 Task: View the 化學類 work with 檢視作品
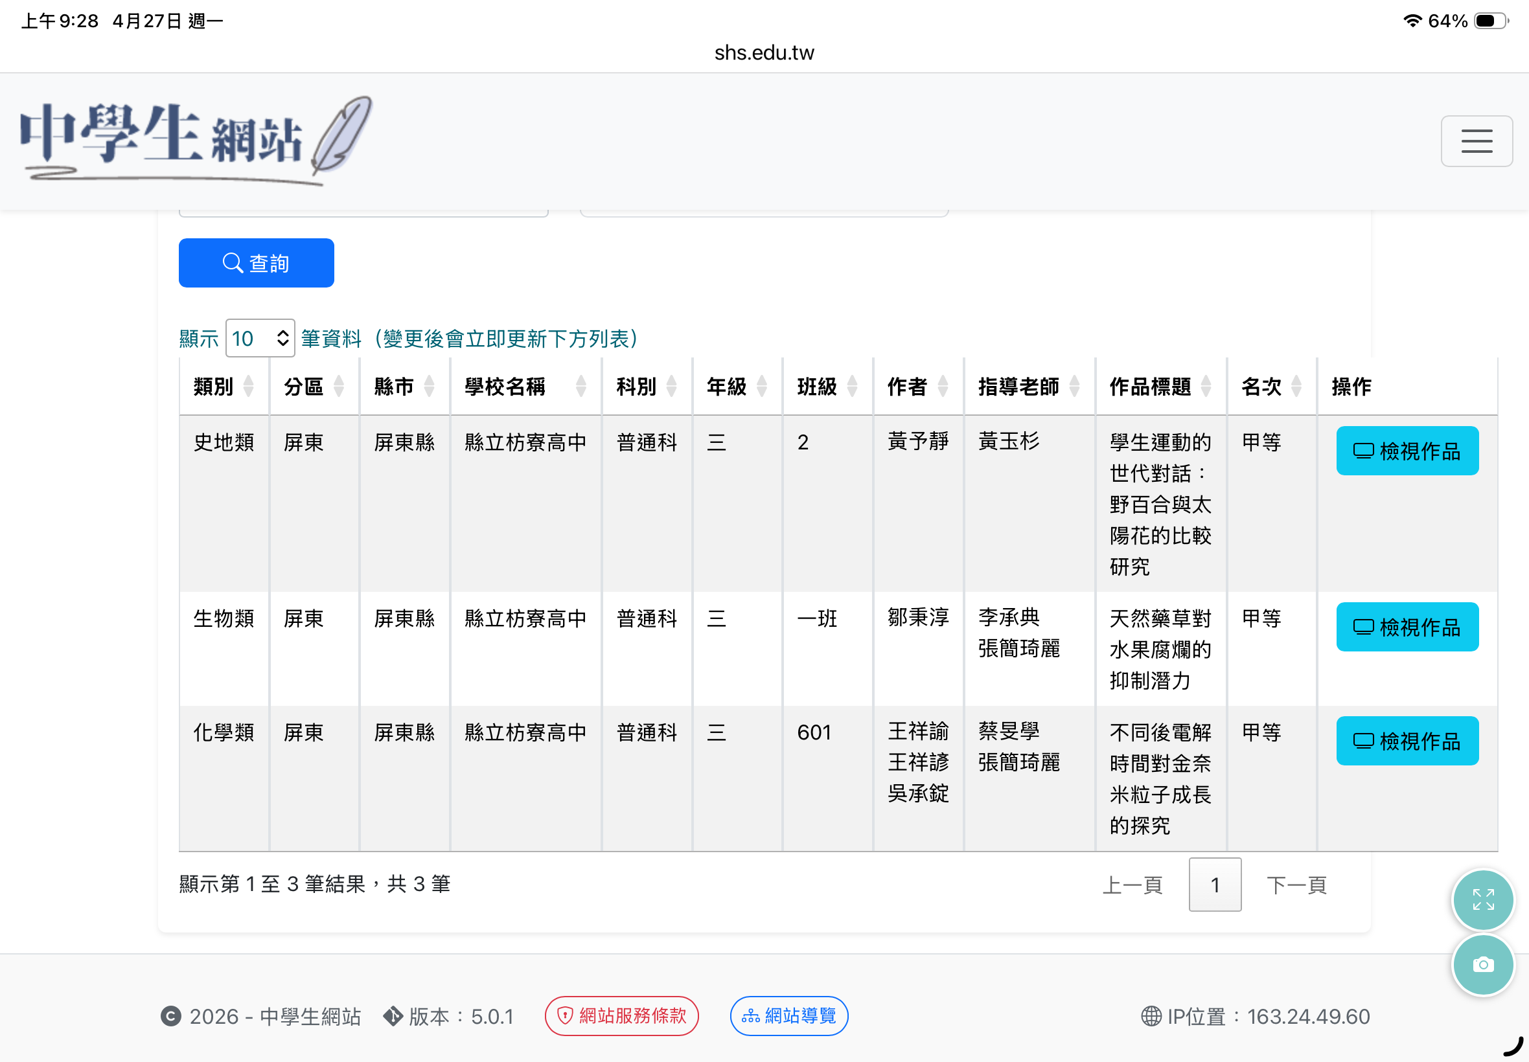point(1407,741)
